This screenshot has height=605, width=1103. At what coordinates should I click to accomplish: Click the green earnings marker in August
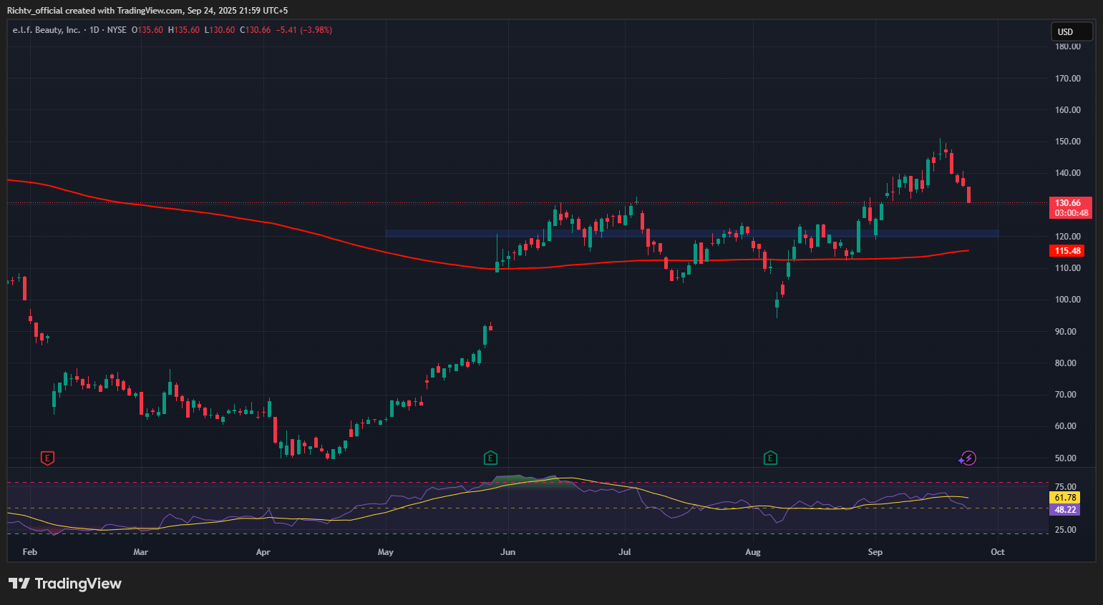point(770,458)
